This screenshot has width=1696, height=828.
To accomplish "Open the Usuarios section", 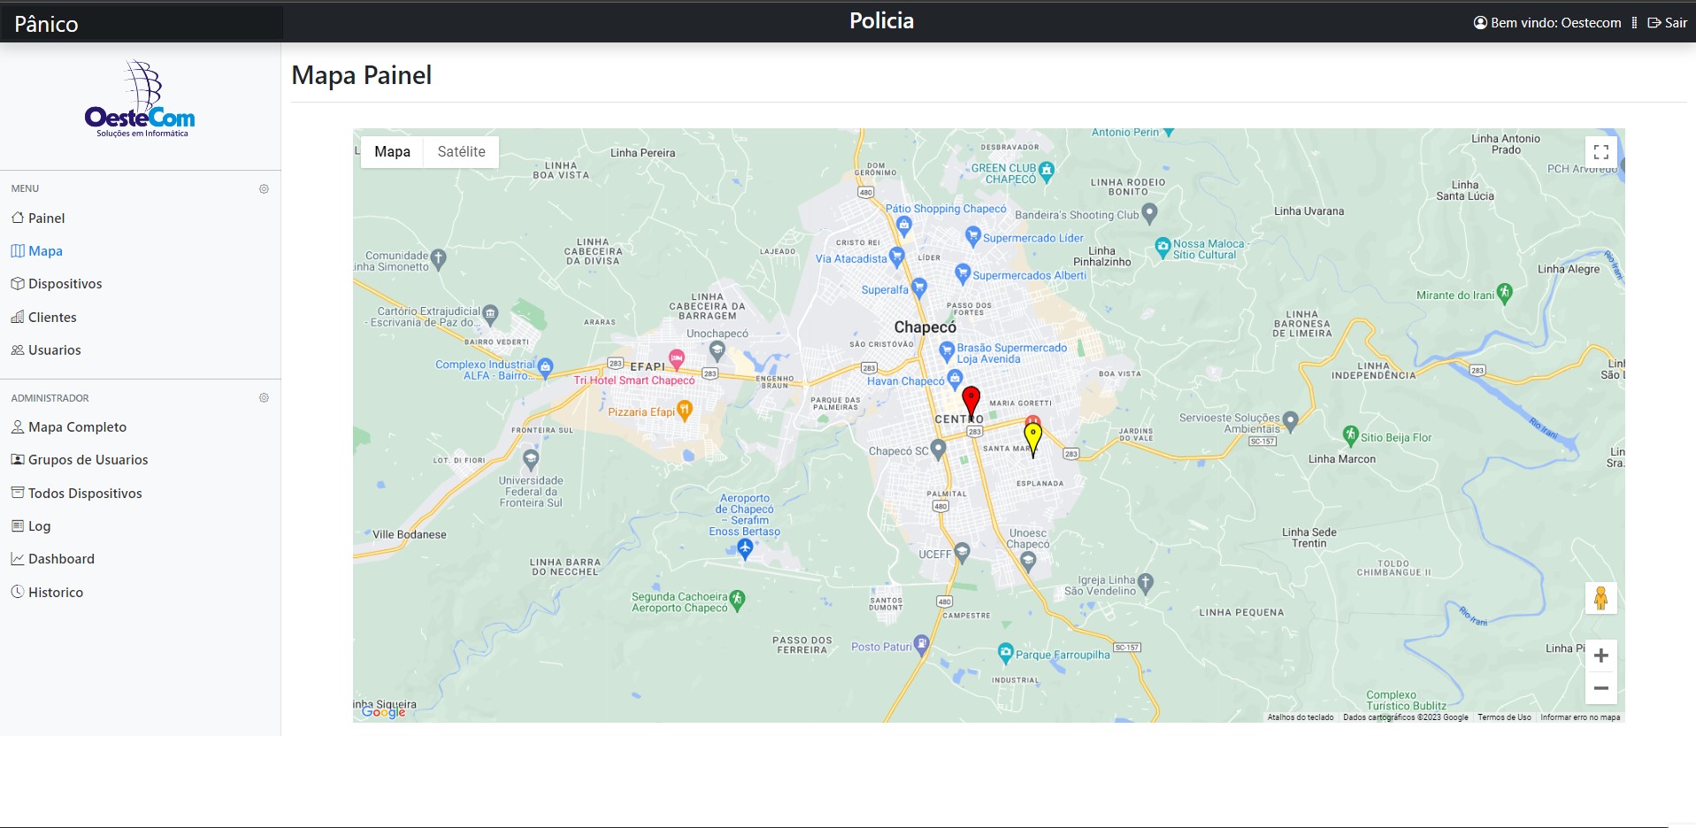I will click(46, 350).
